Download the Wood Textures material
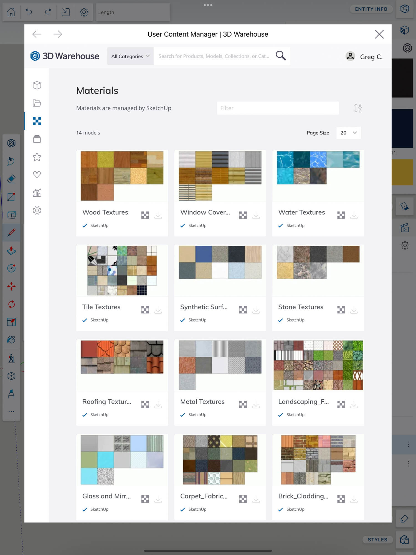The width and height of the screenshot is (416, 555). [158, 215]
